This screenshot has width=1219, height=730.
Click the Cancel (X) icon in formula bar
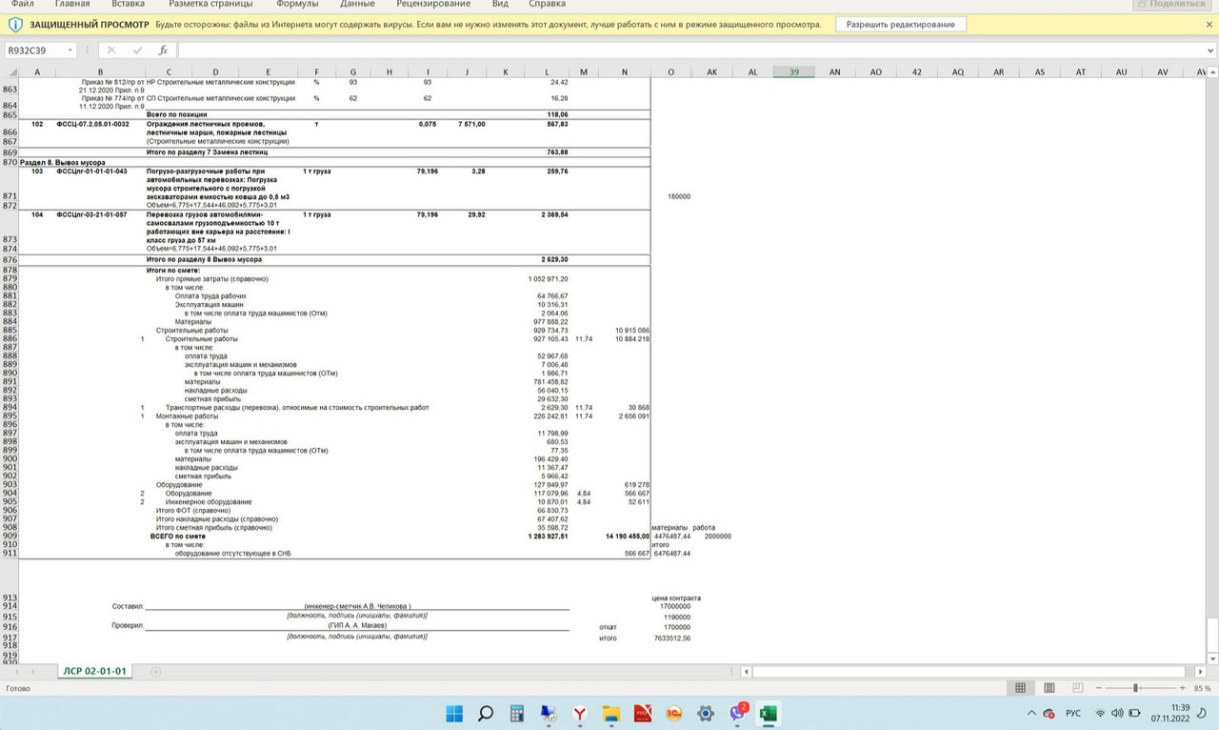pyautogui.click(x=111, y=50)
